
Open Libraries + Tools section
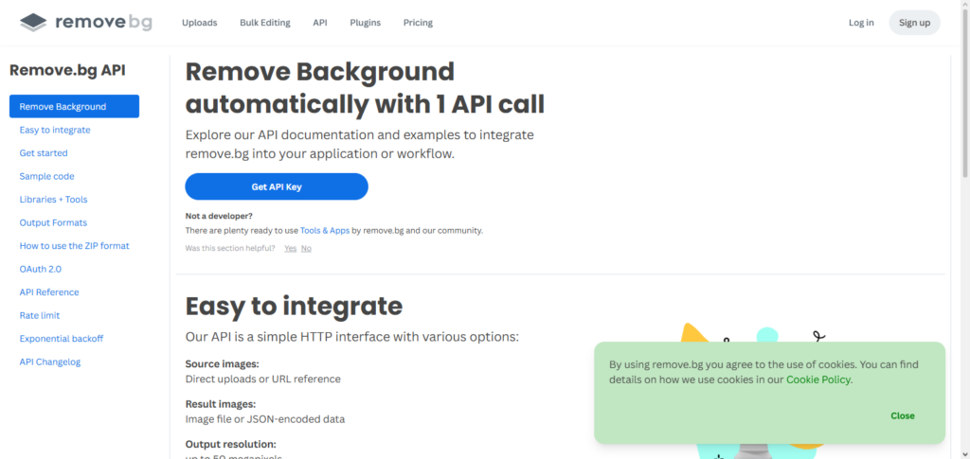point(53,200)
